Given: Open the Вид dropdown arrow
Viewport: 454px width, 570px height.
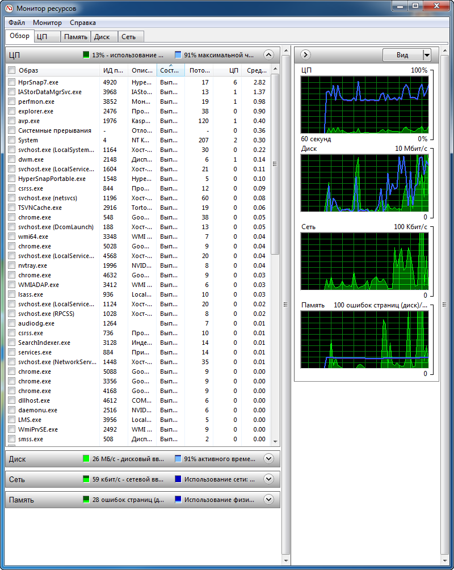Looking at the screenshot, I should (427, 55).
